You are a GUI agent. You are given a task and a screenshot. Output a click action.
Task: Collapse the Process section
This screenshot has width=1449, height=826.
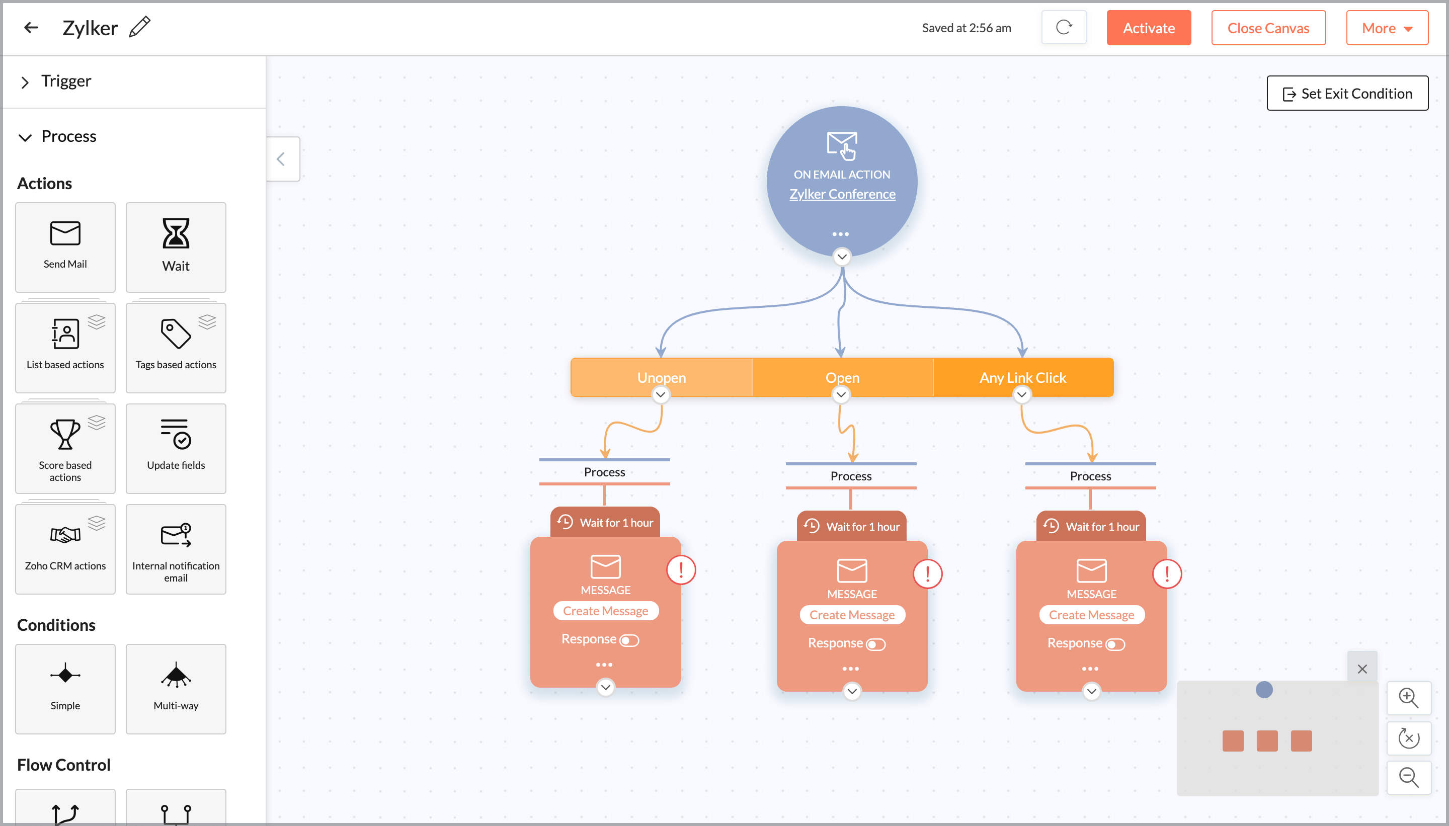point(25,137)
